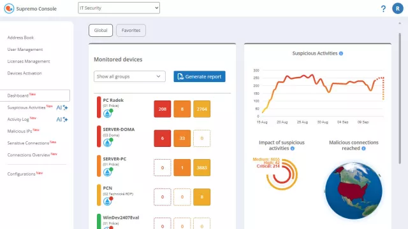408x229 pixels.
Task: Click the page vertical scrollbar thumb
Action: click(x=400, y=99)
